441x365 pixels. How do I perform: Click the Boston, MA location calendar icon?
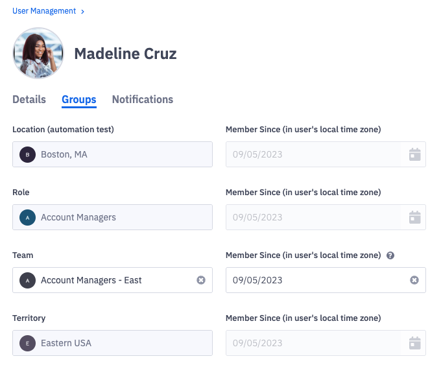[414, 154]
